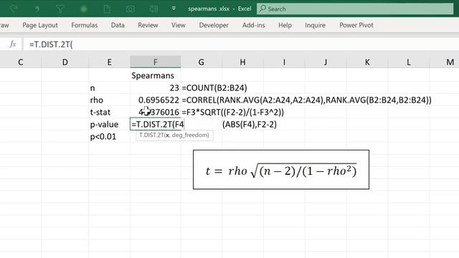Switch to the Review tab

point(148,26)
